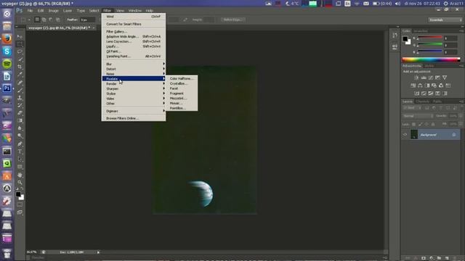The height and width of the screenshot is (261, 465).
Task: Click the Quick Mask mode icon
Action: 20,204
